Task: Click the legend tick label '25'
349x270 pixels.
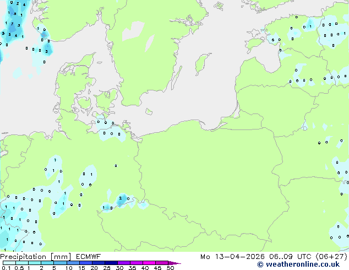Action: (107, 268)
